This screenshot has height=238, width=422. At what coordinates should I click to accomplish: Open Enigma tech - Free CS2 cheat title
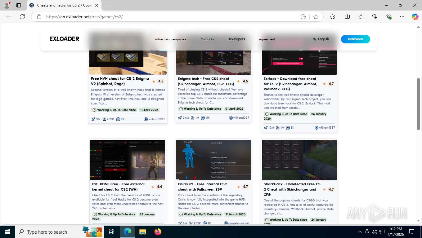coord(205,81)
